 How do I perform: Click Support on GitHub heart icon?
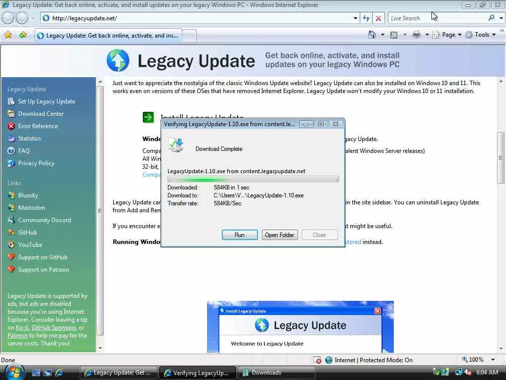[11, 257]
